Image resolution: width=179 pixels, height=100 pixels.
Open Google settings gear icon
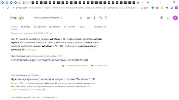pyautogui.click(x=161, y=18)
